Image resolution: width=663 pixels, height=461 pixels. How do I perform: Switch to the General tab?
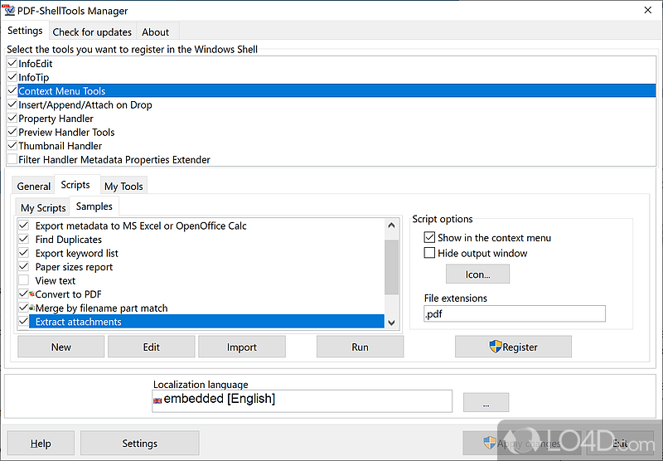pos(33,186)
